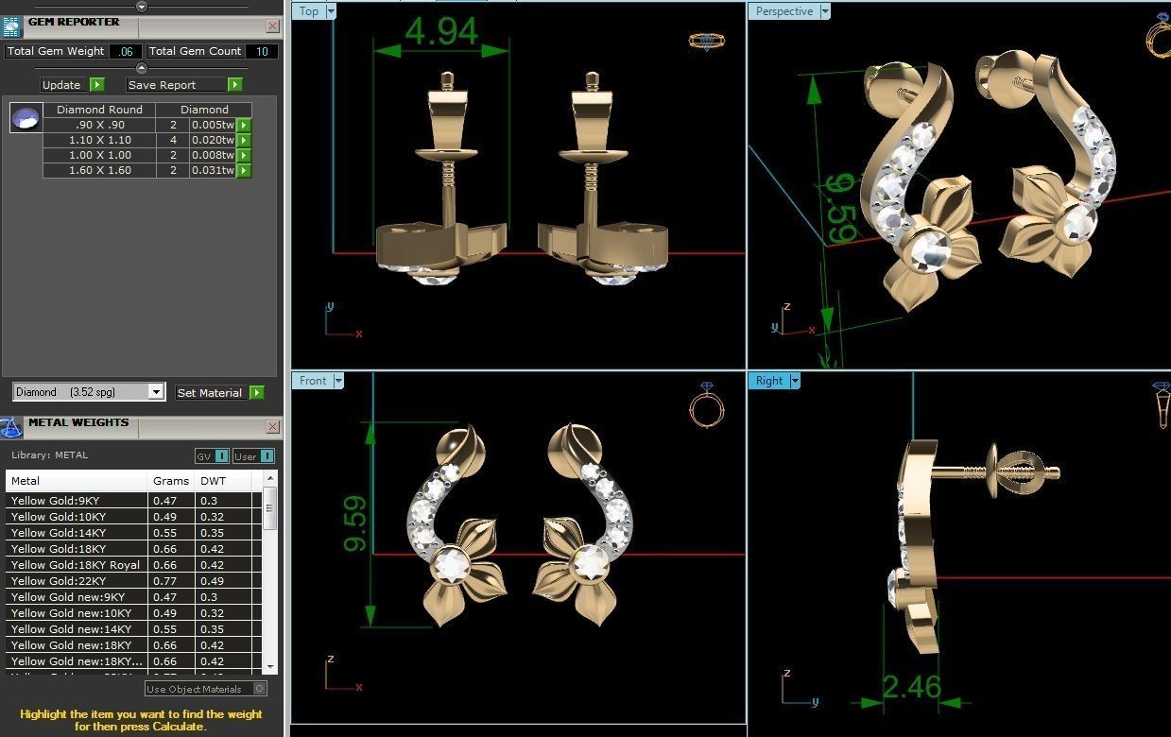Click the Grams column header

click(172, 481)
